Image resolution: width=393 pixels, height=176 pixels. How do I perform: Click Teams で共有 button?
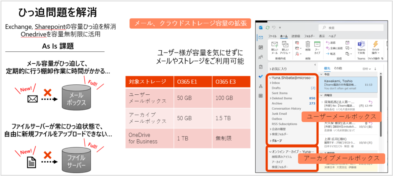click(361, 48)
